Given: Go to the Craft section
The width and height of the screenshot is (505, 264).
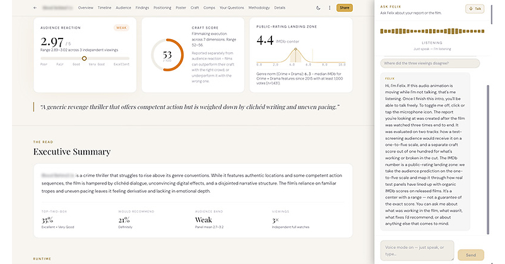Looking at the screenshot, I should (x=195, y=8).
